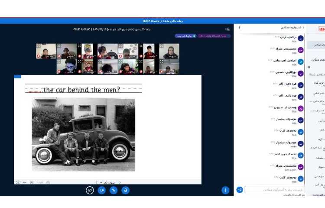Make presentation fullscreen
Viewport: 325px width, 208px height.
(x=18, y=182)
